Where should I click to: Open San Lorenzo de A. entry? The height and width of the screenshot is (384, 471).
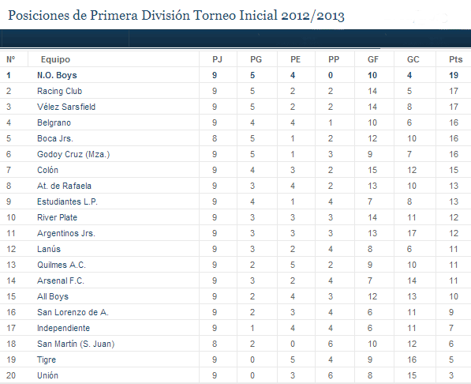[73, 312]
